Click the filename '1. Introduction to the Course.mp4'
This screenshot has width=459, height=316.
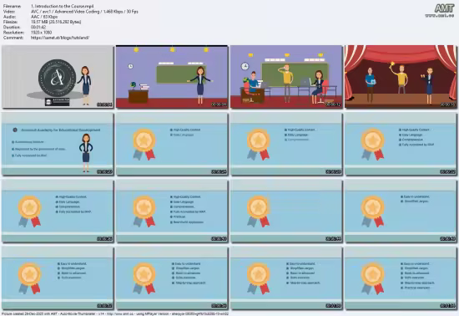[62, 6]
